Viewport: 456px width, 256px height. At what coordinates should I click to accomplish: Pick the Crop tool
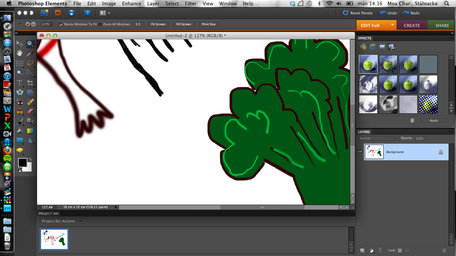pyautogui.click(x=30, y=83)
